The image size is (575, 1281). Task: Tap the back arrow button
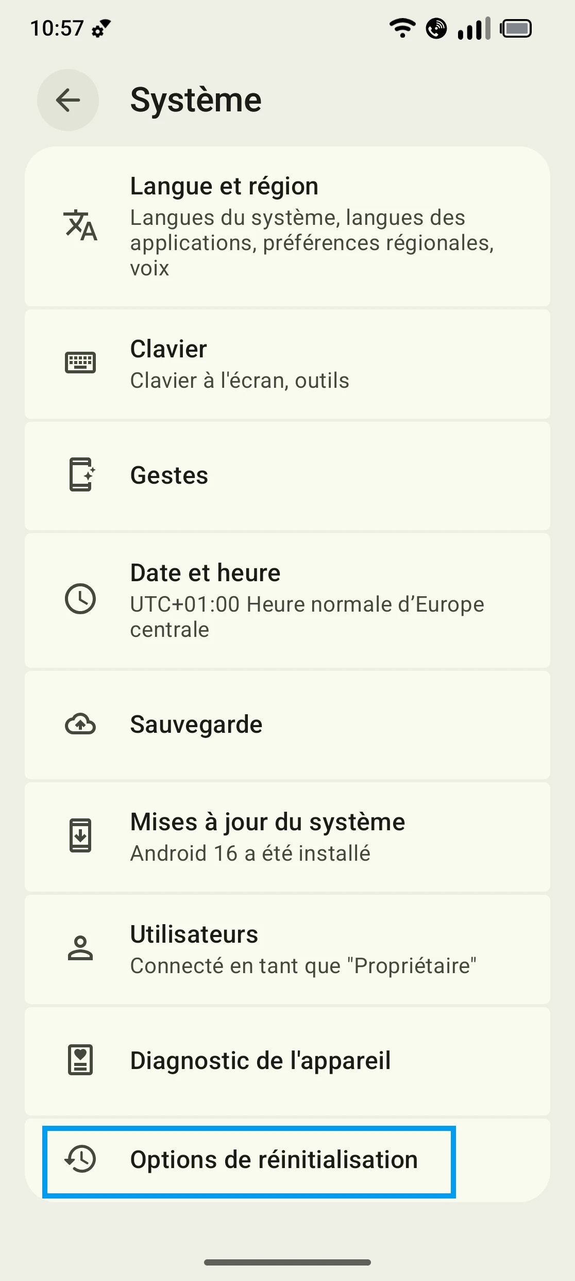pos(68,100)
